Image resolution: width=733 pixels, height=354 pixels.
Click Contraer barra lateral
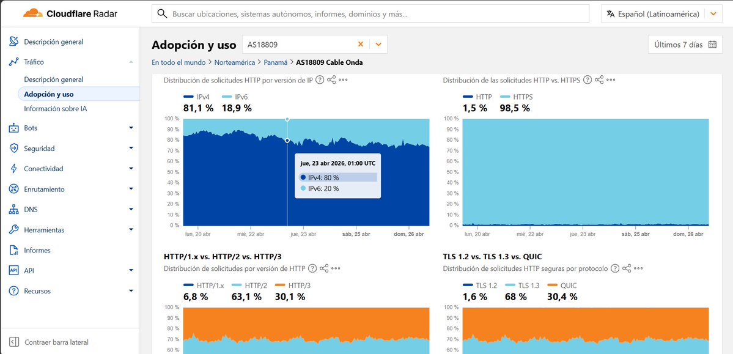56,342
